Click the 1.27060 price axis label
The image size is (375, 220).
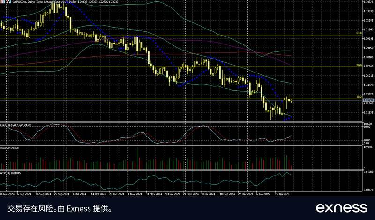click(x=368, y=67)
